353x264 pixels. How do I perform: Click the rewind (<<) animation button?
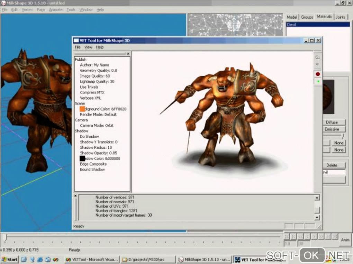300,236
